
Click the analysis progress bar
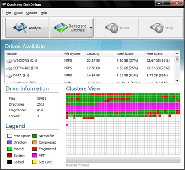pos(123,160)
